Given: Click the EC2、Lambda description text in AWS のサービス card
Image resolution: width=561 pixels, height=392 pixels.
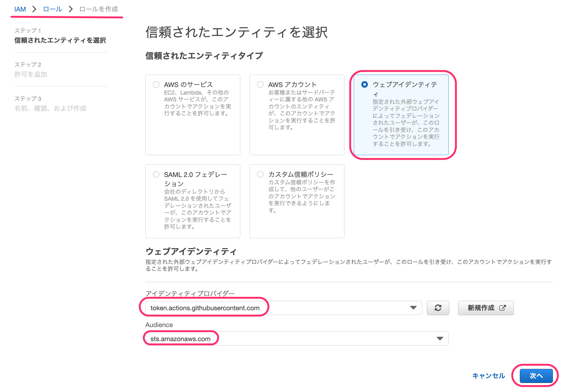Looking at the screenshot, I should pyautogui.click(x=198, y=103).
